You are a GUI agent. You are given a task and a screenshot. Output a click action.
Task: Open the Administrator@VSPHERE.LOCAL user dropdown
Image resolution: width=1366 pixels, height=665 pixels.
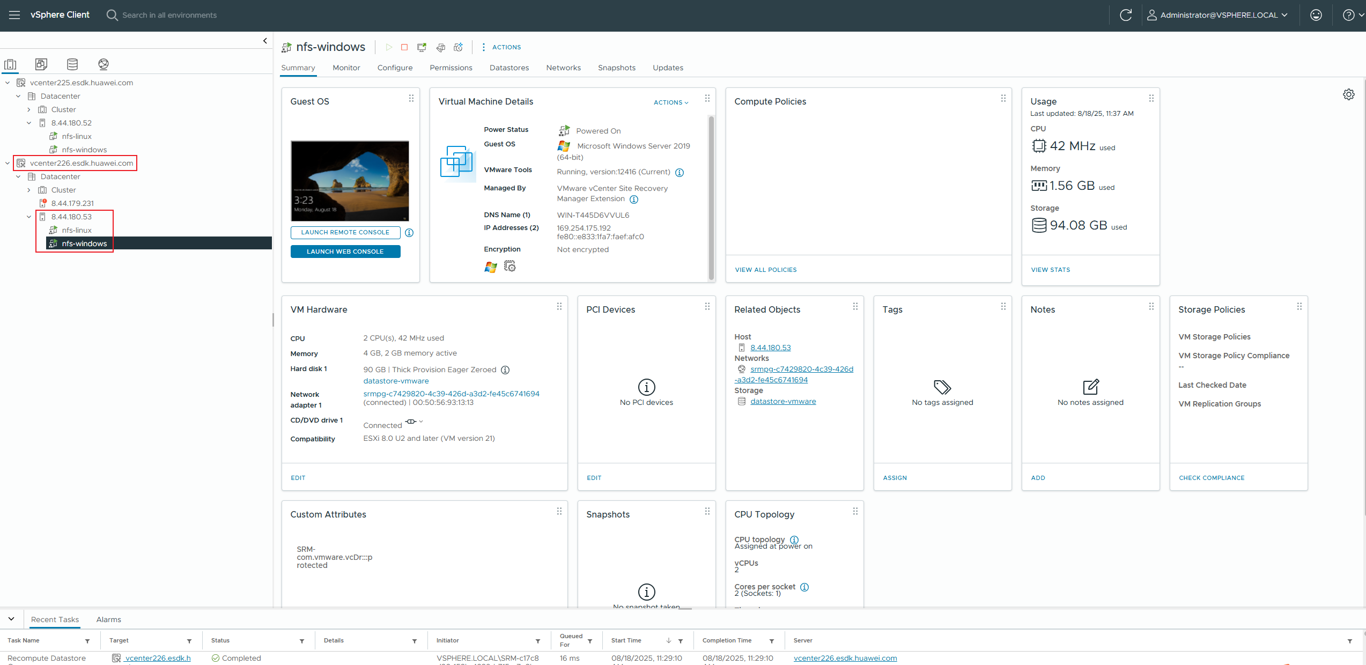point(1217,15)
